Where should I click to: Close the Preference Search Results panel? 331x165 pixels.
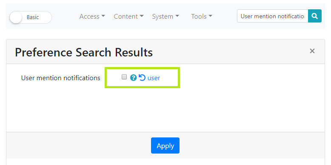(312, 51)
